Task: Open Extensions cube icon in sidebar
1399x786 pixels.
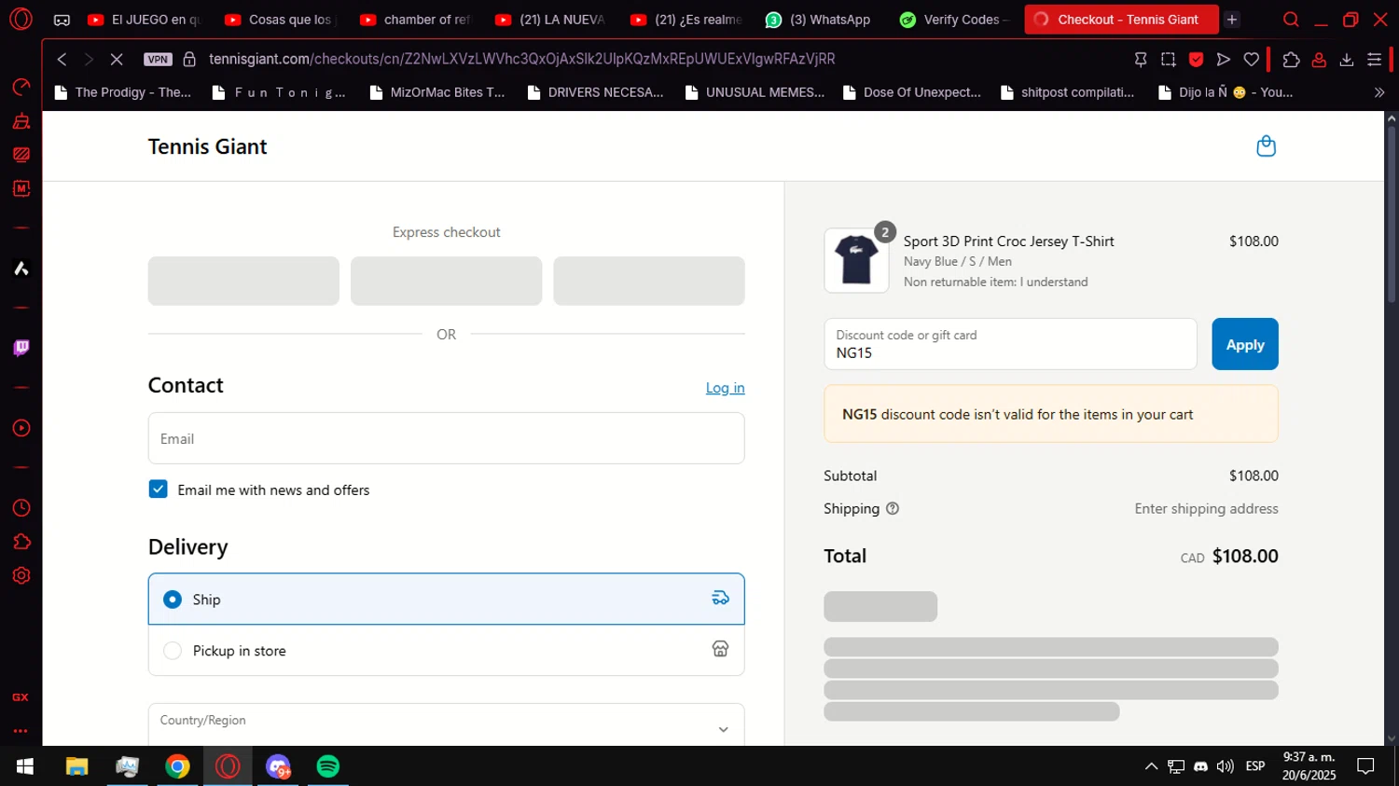Action: [x=21, y=542]
